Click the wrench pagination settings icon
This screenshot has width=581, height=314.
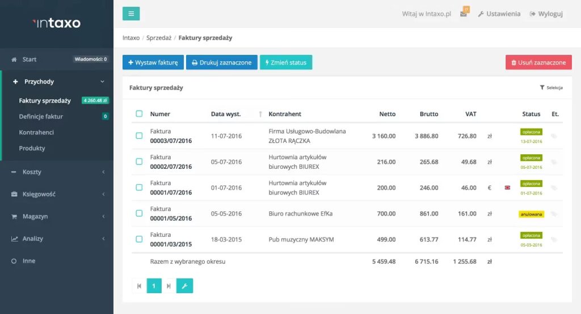184,286
